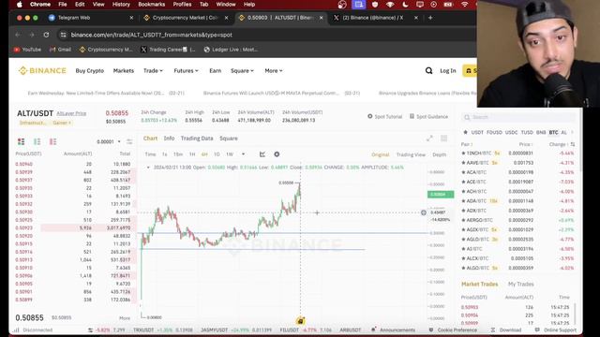Switch chart to Trading View mode
The image size is (600, 337).
[411, 154]
